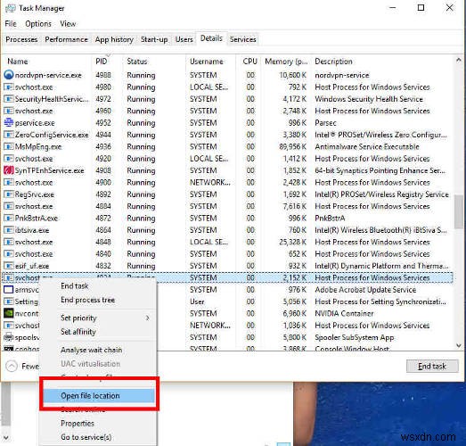Click Windows Security Health Service description

[x=369, y=98]
